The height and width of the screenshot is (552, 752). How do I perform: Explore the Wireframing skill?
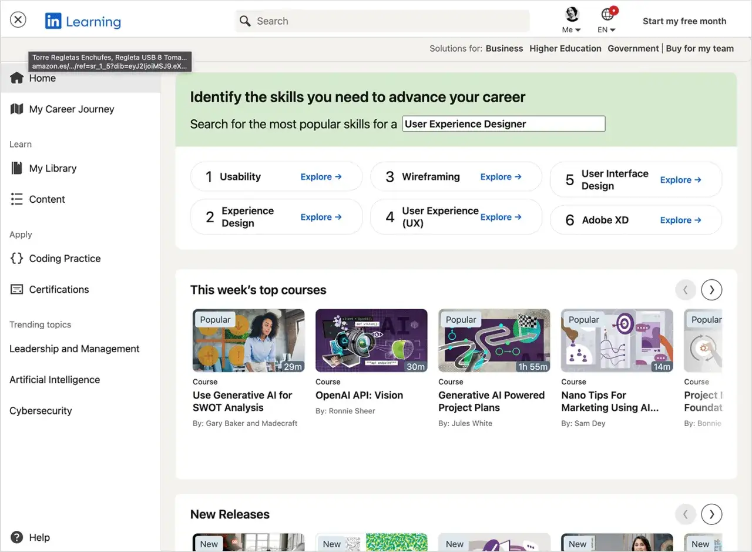(x=501, y=176)
